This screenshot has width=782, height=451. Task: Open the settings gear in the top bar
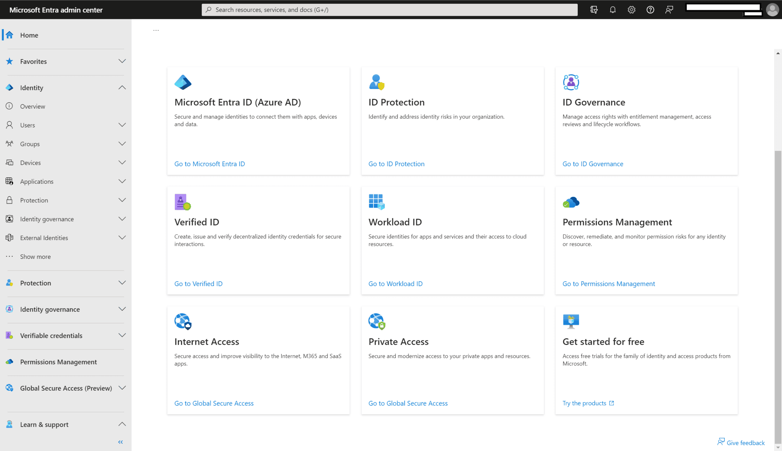pos(632,10)
